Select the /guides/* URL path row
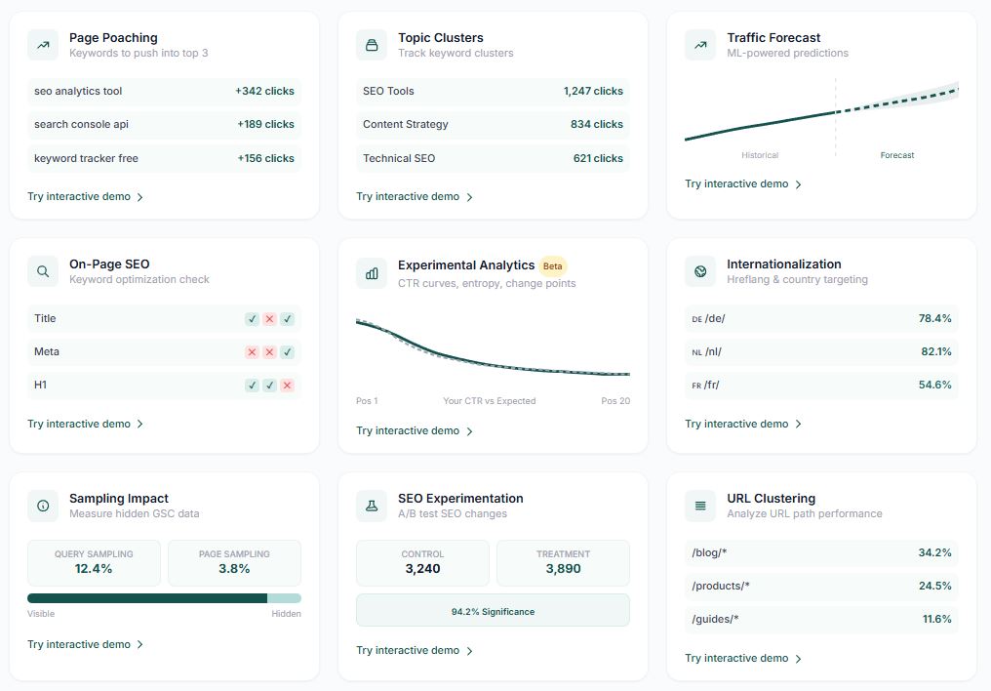 [x=821, y=619]
